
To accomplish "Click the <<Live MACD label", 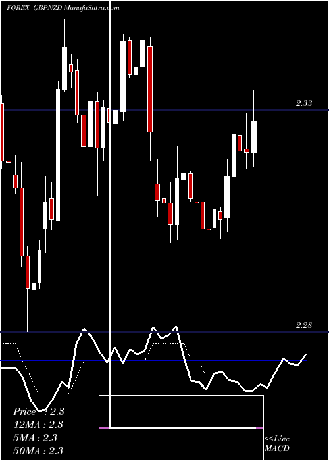I will click(277, 443).
